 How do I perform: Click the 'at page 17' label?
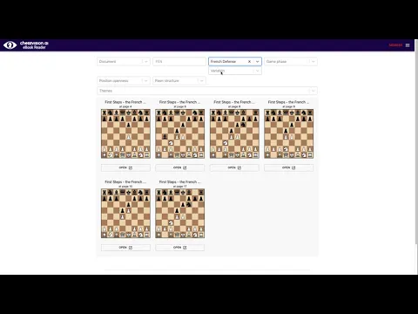180,187
